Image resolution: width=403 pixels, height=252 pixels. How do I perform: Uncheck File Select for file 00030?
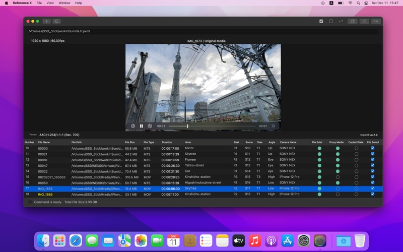pos(372,148)
